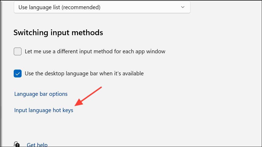
Task: Open Input language hot keys
Action: (44, 111)
